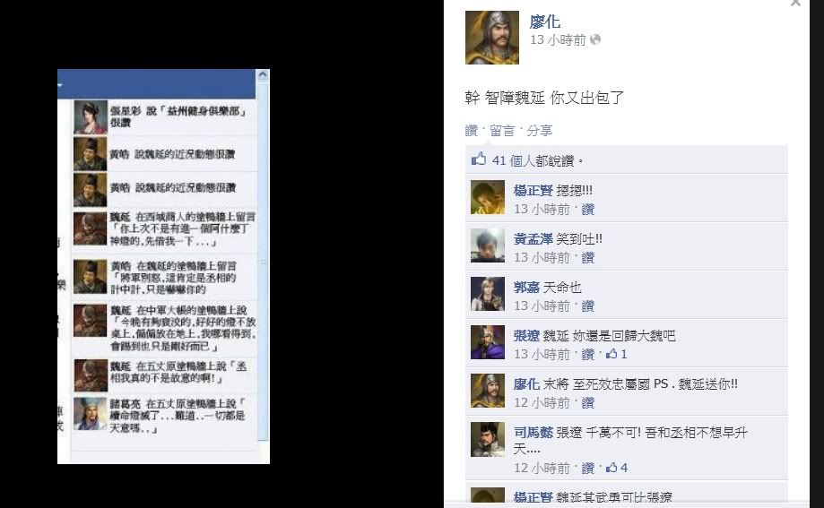This screenshot has width=824, height=508.
Task: Click the 讚 link under the post
Action: coord(472,130)
